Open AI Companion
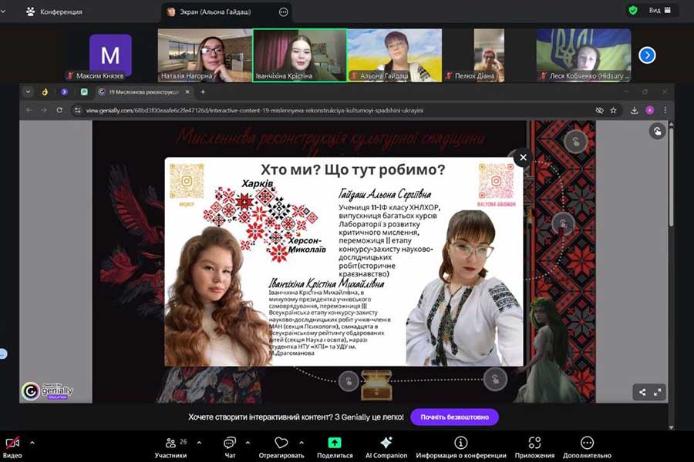This screenshot has width=694, height=462. pos(386,448)
